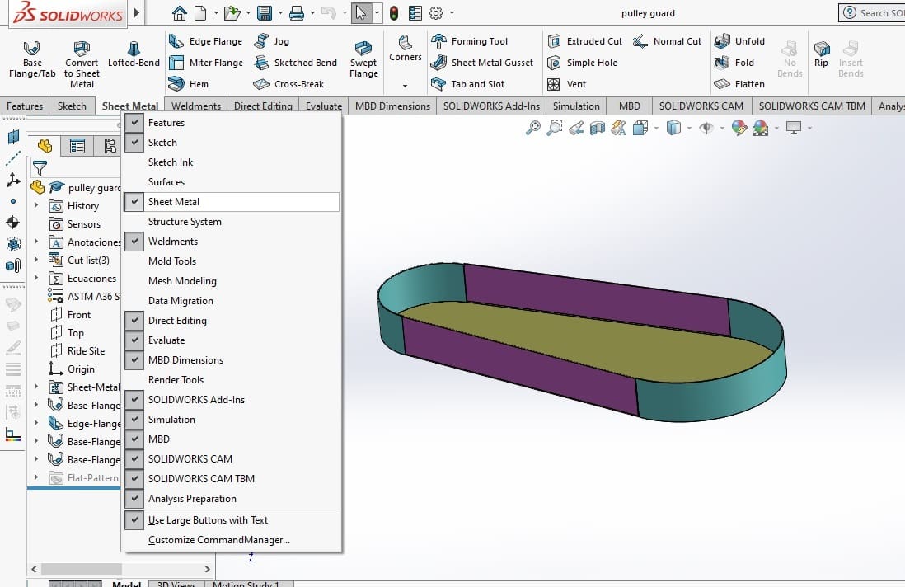
Task: Click the FeatureManager horizontal scrollbar
Action: [82, 569]
